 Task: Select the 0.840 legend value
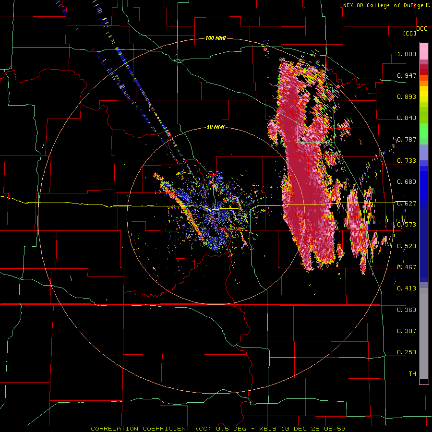pos(407,118)
